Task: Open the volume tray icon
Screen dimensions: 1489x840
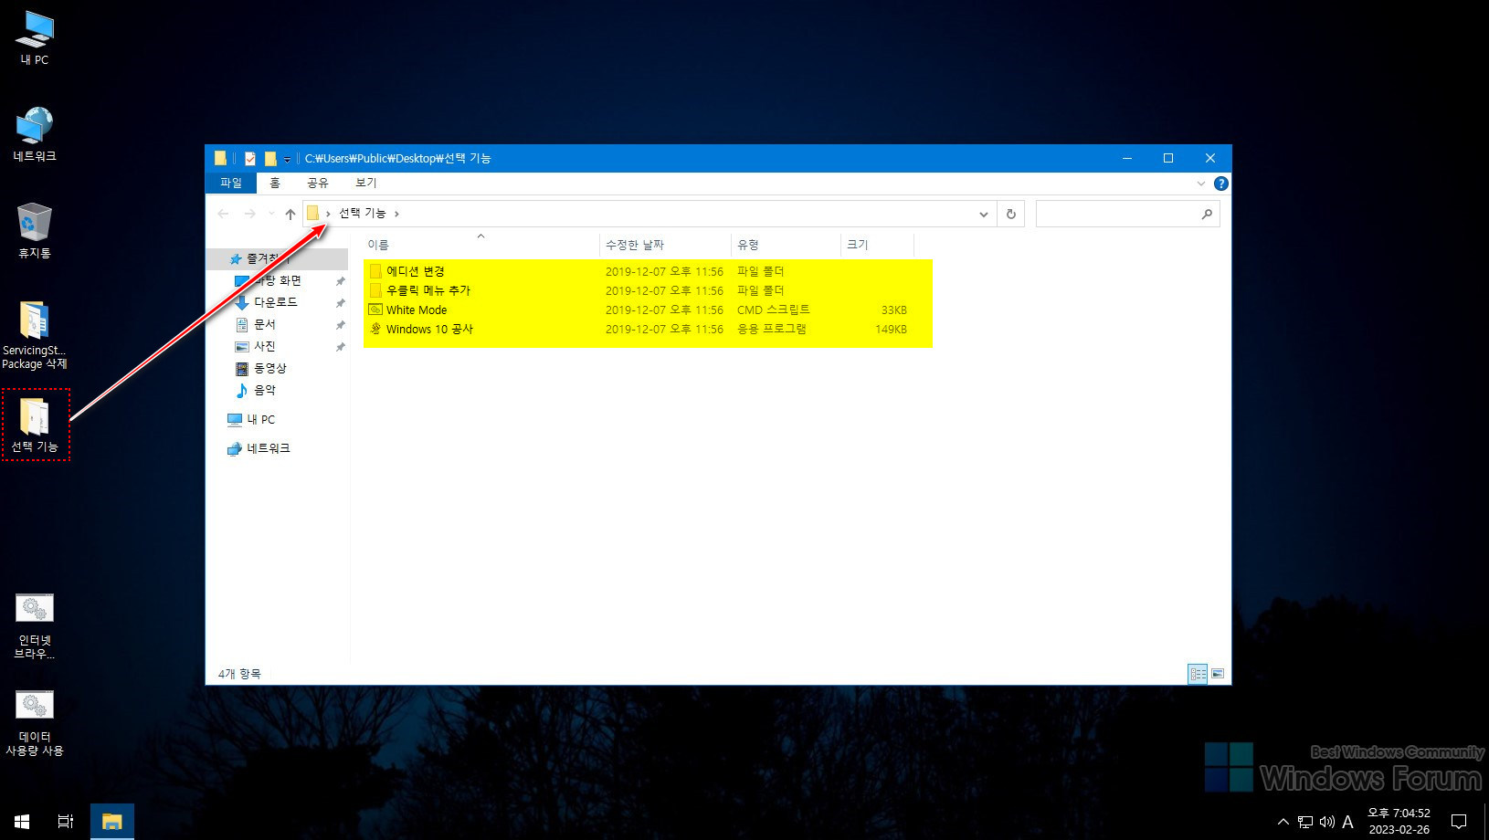Action: pos(1327,822)
